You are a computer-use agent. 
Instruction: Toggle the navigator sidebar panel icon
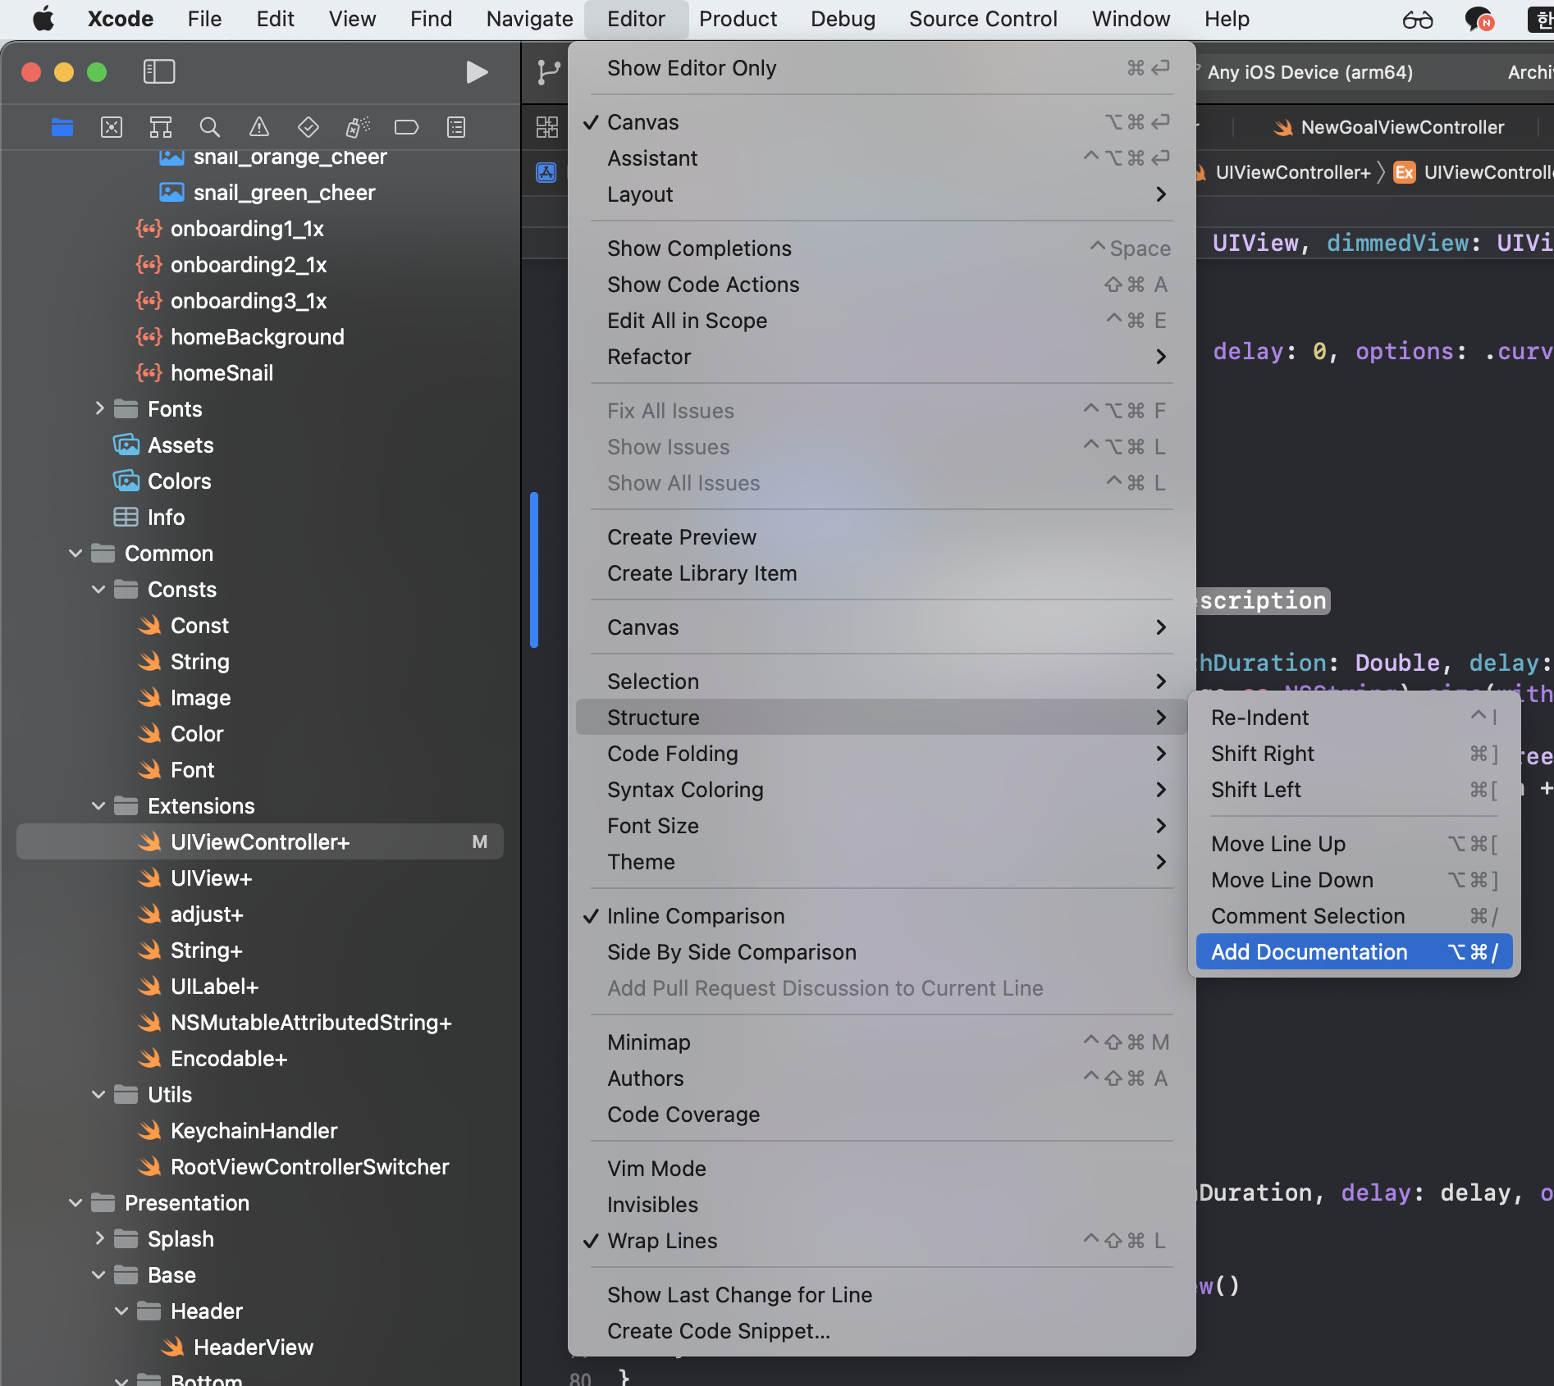pyautogui.click(x=159, y=72)
